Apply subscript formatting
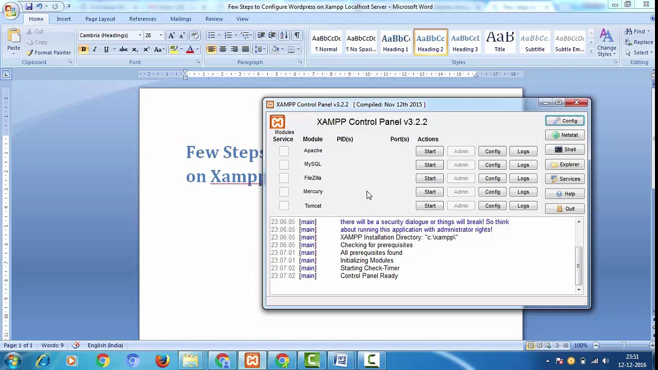Viewport: 658px width, 370px height. pyautogui.click(x=135, y=49)
